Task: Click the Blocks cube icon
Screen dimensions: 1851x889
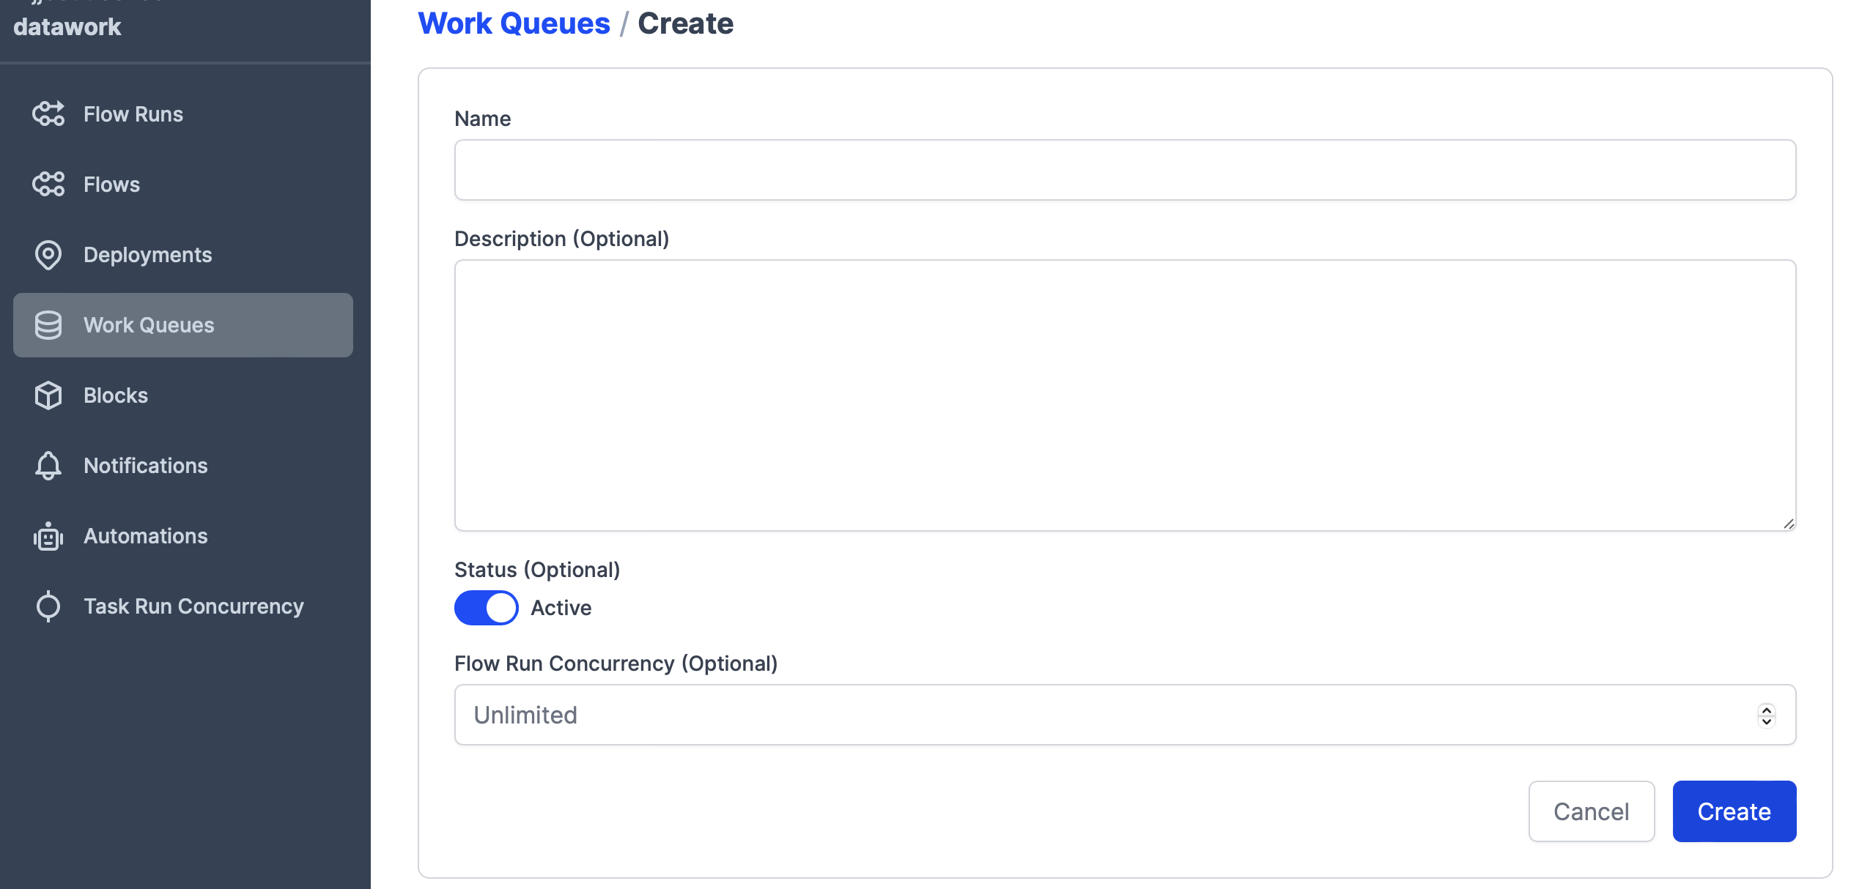Action: (x=48, y=395)
